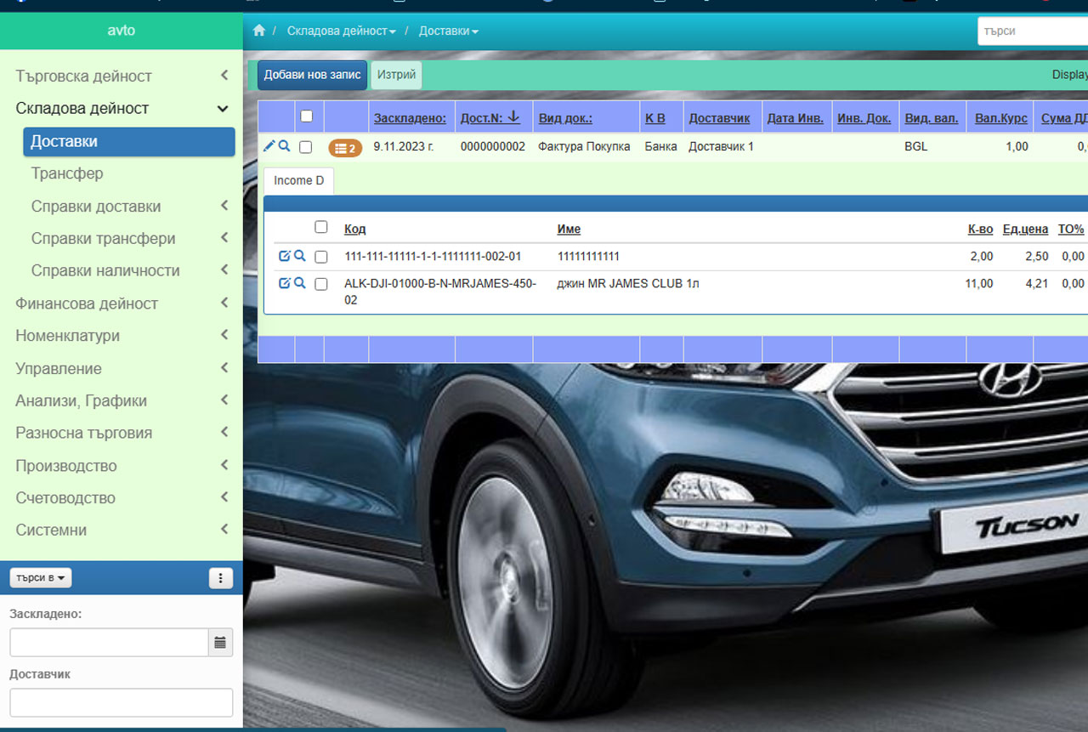Sort items by Код column

pos(355,229)
